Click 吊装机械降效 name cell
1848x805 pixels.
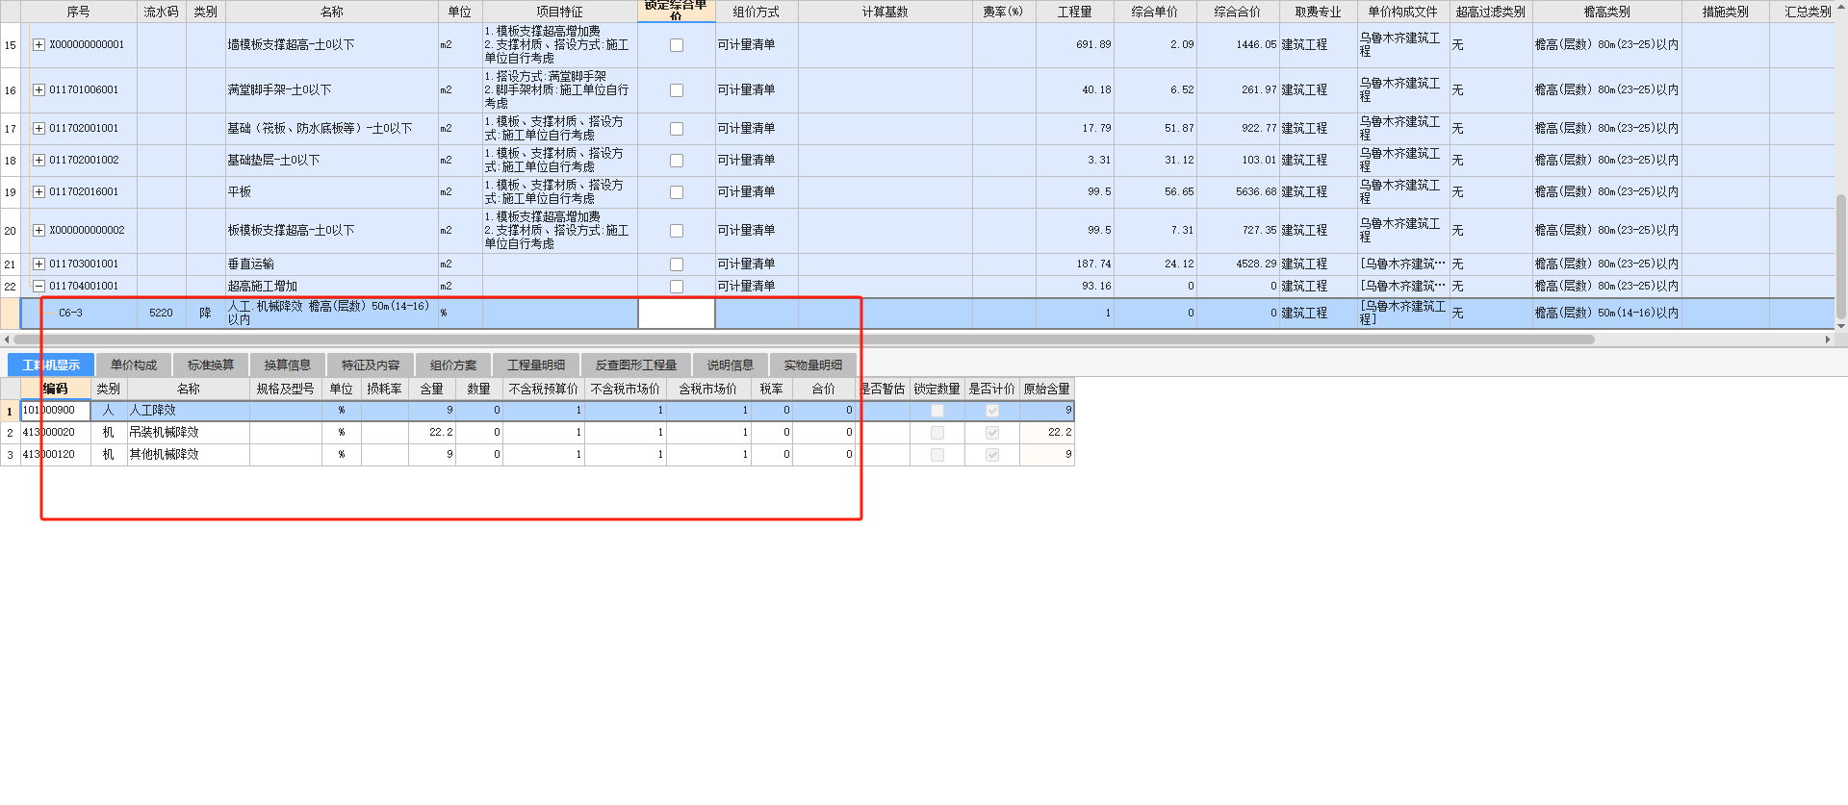(189, 433)
